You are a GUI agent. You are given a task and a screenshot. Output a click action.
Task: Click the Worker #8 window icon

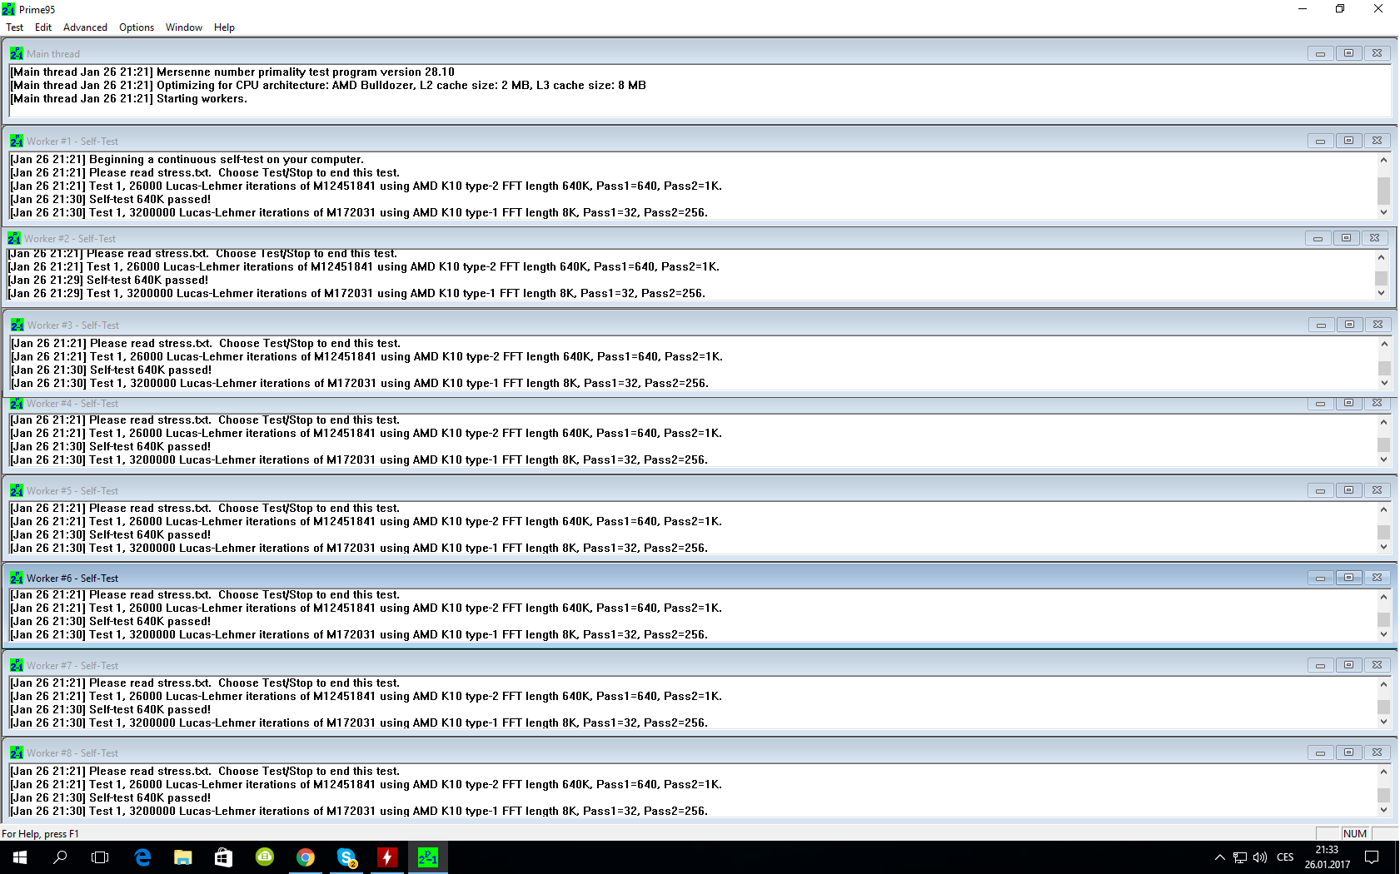[x=17, y=752]
